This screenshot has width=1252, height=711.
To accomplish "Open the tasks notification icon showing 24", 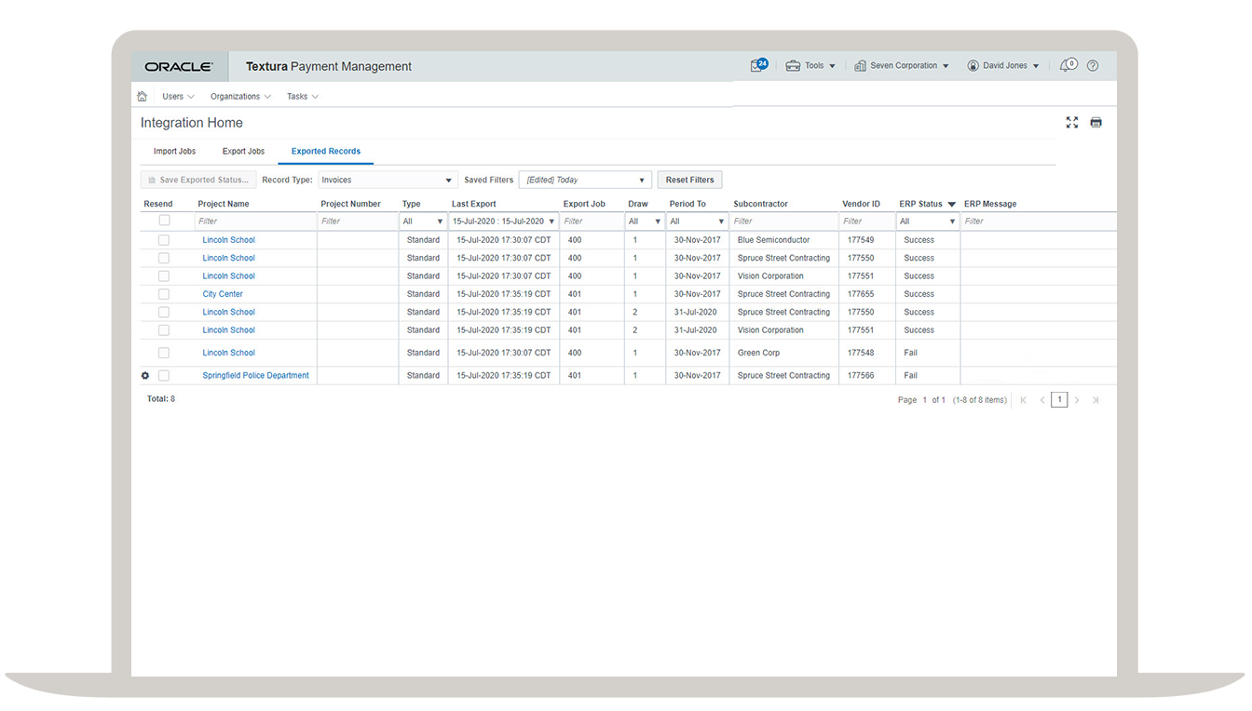I will 761,65.
